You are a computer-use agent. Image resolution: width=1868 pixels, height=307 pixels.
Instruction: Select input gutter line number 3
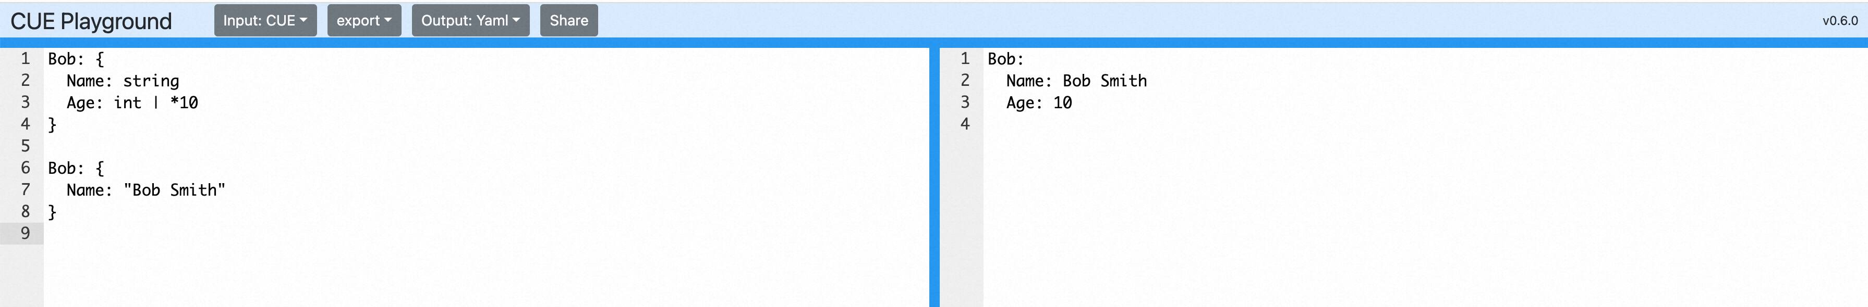click(x=25, y=102)
